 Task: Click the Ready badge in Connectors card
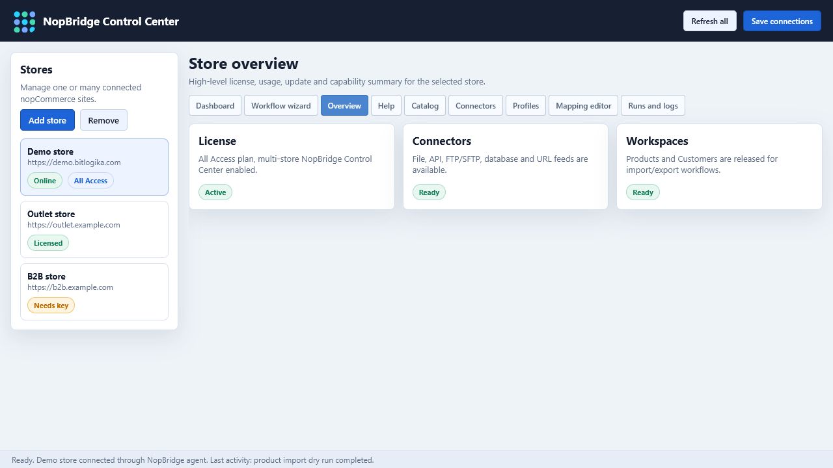pyautogui.click(x=429, y=192)
